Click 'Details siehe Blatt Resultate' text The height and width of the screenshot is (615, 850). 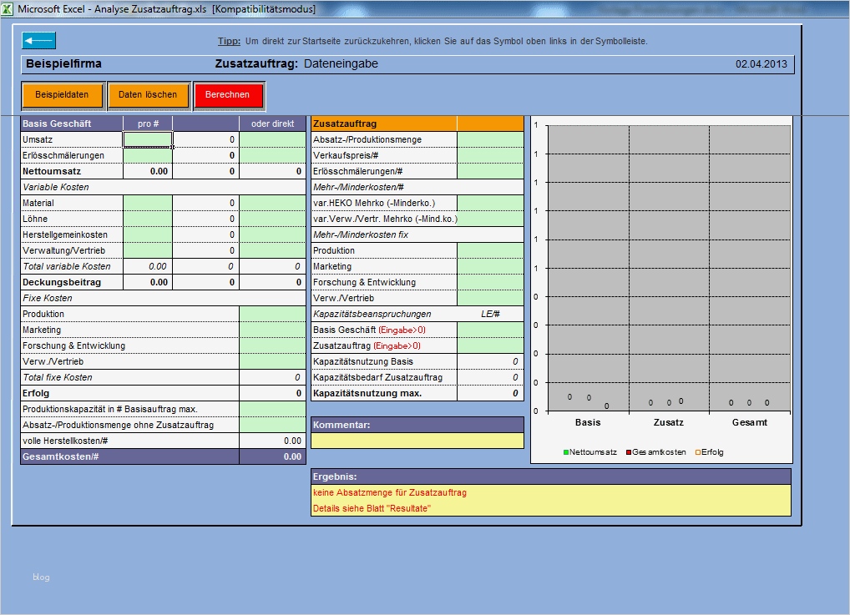pyautogui.click(x=372, y=508)
